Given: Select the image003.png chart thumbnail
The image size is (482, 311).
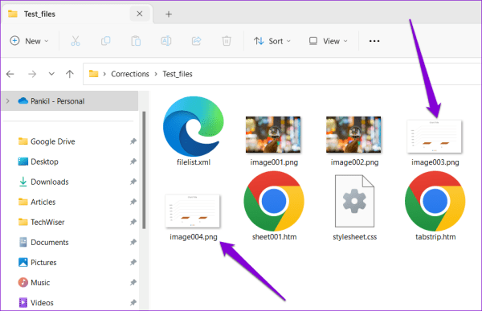Looking at the screenshot, I should pyautogui.click(x=435, y=137).
